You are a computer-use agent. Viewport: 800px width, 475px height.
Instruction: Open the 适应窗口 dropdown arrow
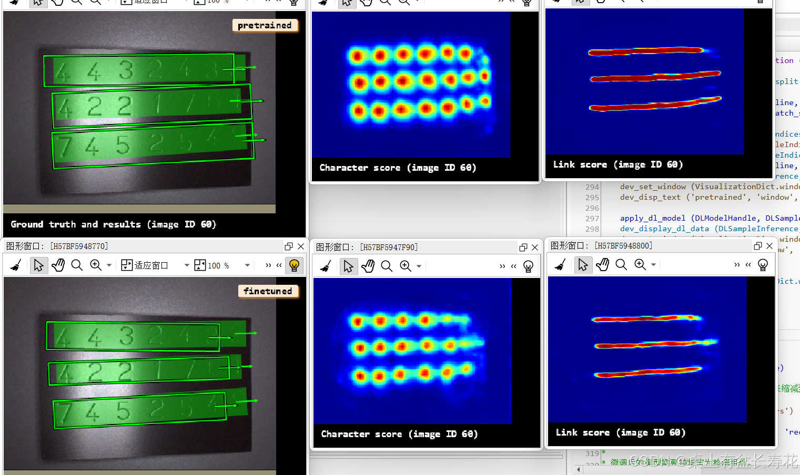(186, 265)
